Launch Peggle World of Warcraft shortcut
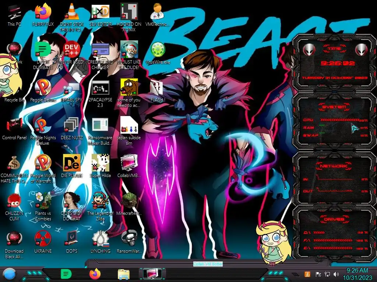Viewport: 377px width, 282px height. 43,169
